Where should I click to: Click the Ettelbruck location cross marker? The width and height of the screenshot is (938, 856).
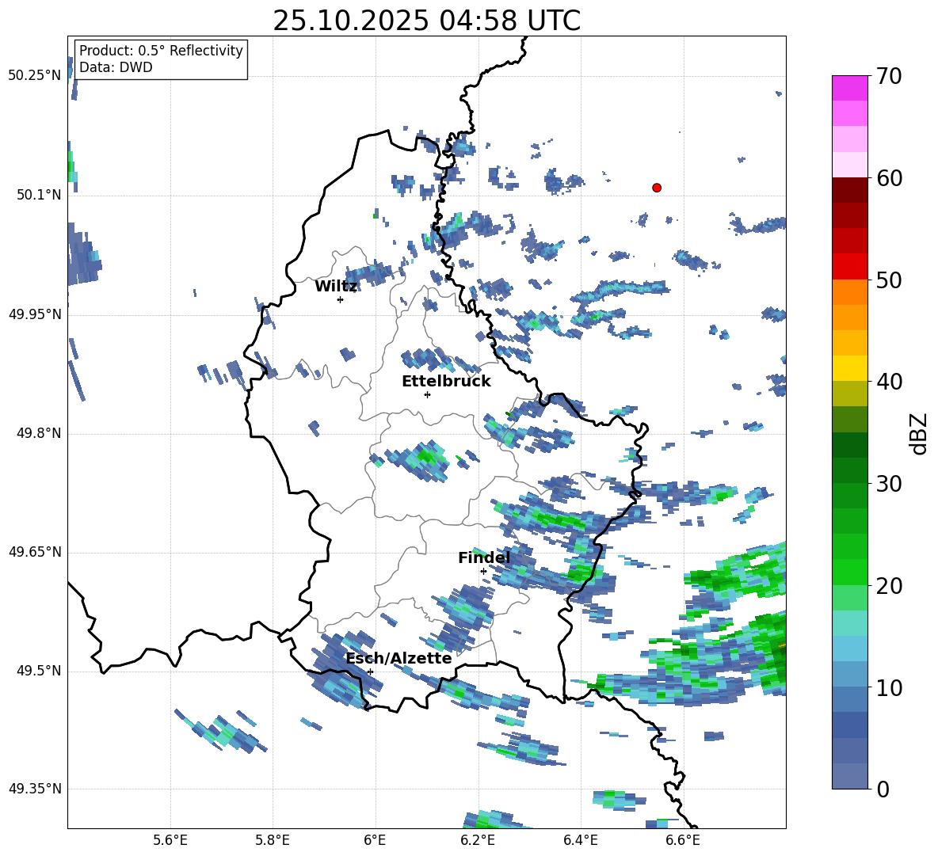(427, 394)
